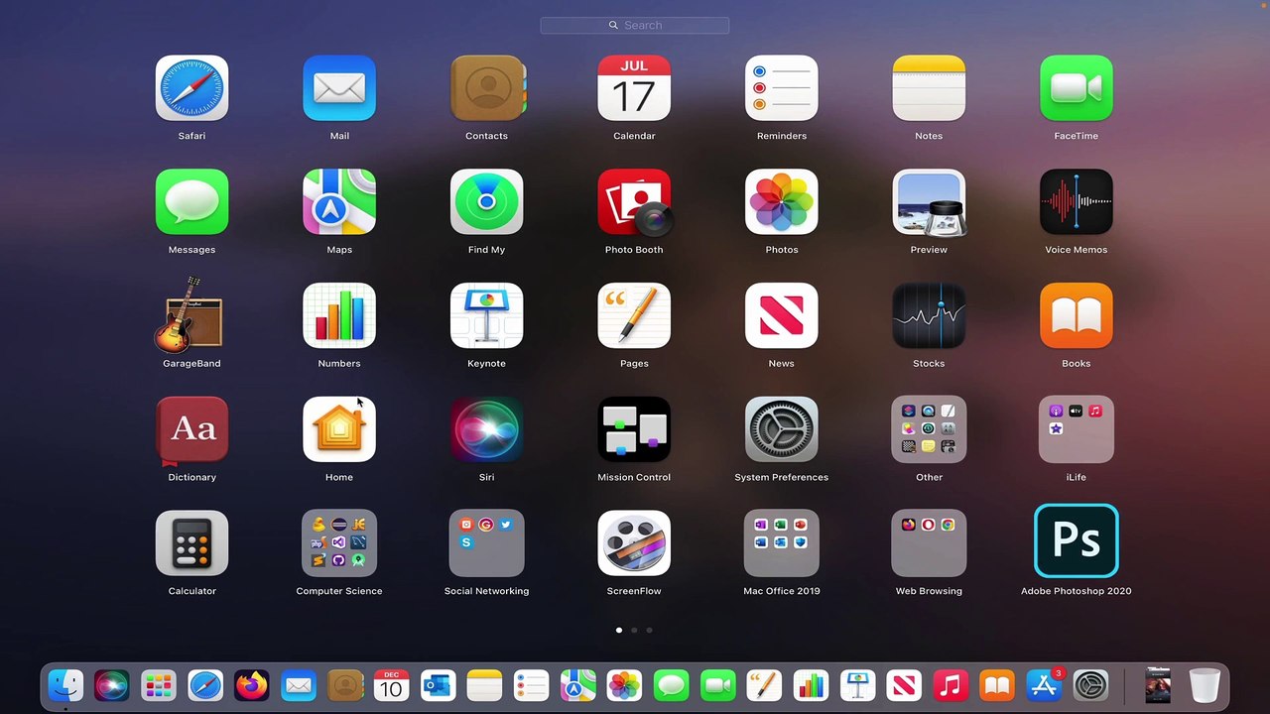
Task: Open Numbers in the Launchpad grid
Action: pos(339,315)
